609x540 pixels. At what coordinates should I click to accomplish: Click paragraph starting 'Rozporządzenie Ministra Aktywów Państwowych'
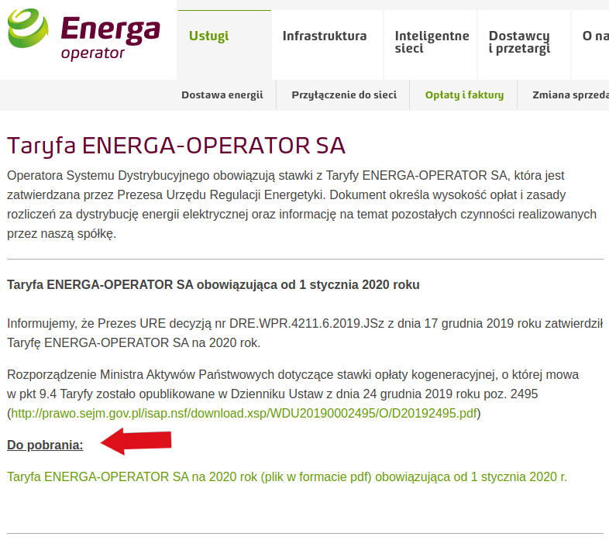pos(293,394)
